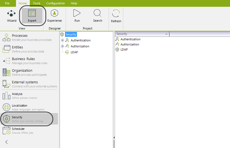230x148 pixels.
Task: Open the Entities module
Action: pyautogui.click(x=29, y=49)
